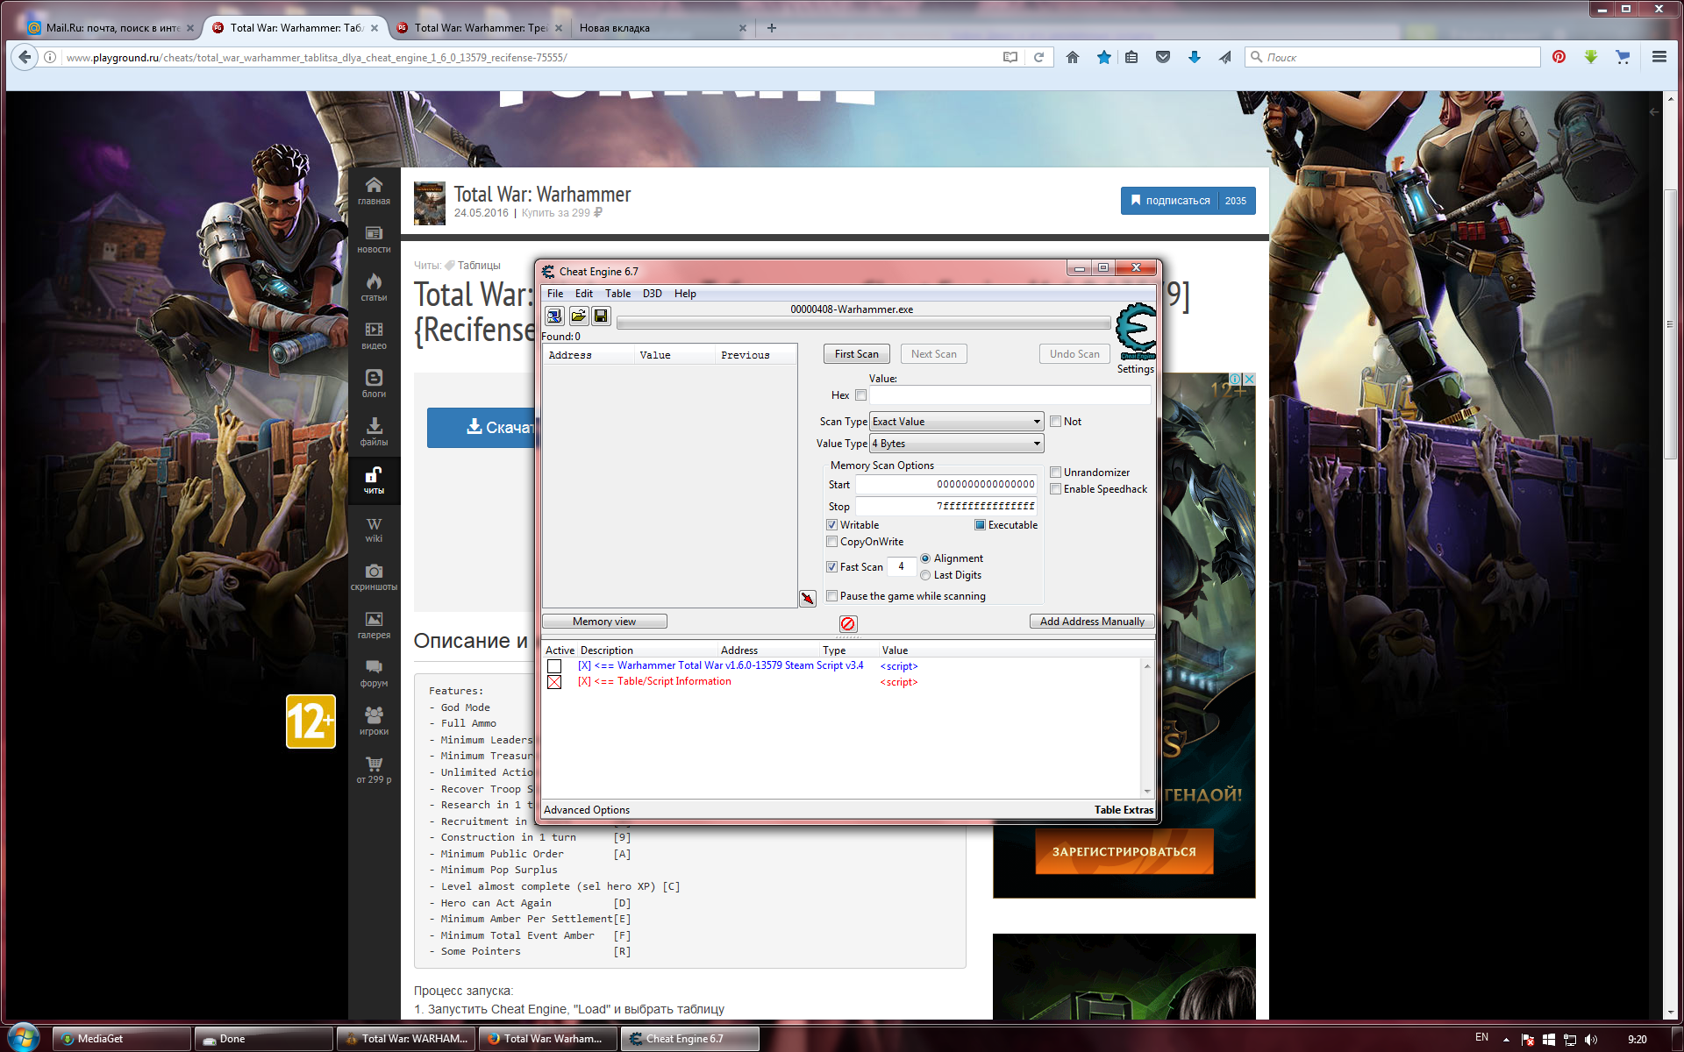Viewport: 1684px width, 1052px height.
Task: Open the Value Type dropdown
Action: click(x=956, y=444)
